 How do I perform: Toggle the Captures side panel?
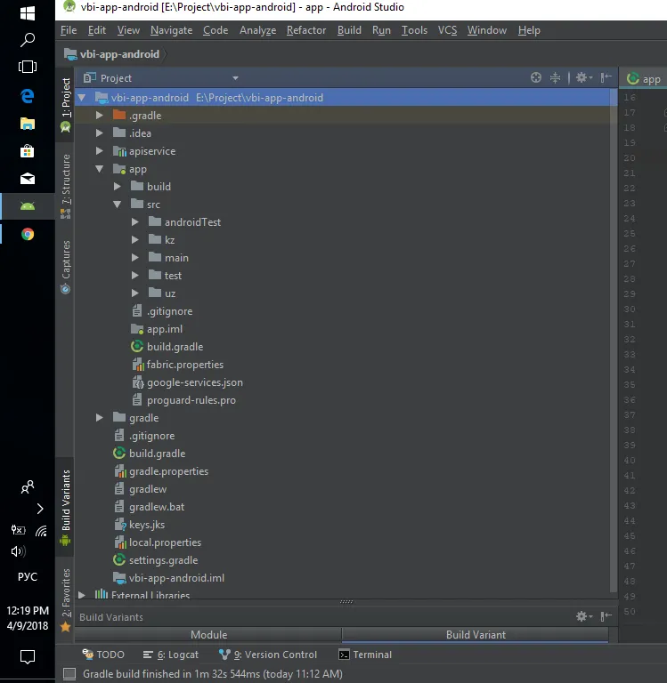coord(65,267)
